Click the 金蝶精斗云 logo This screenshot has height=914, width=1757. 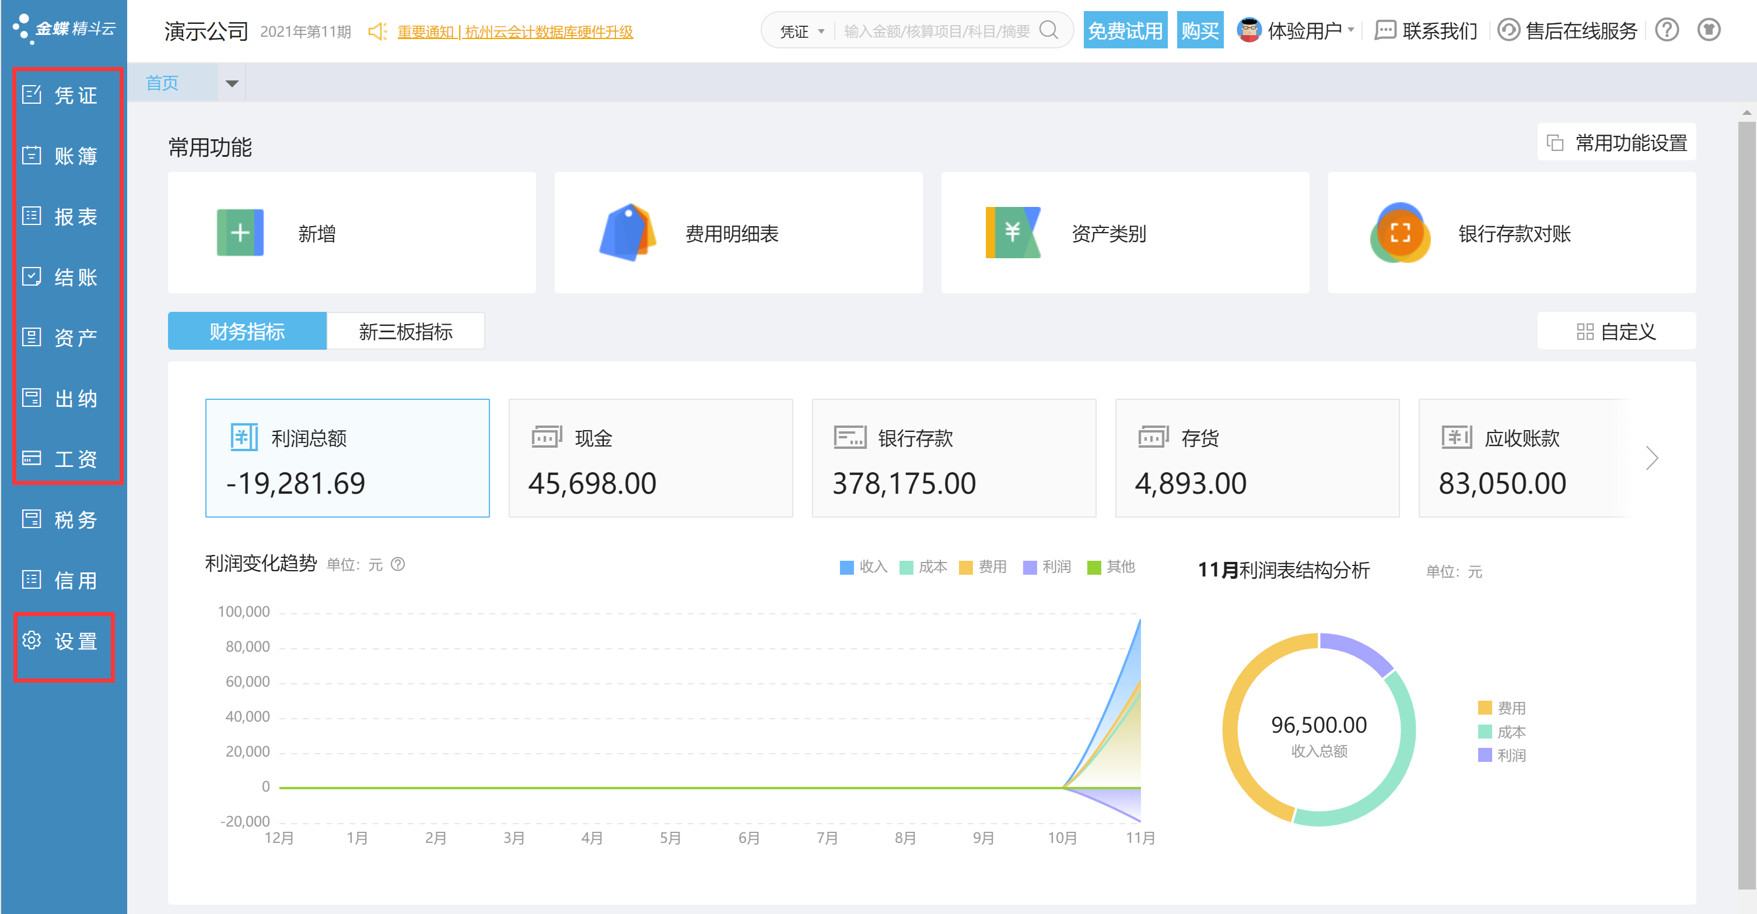64,29
